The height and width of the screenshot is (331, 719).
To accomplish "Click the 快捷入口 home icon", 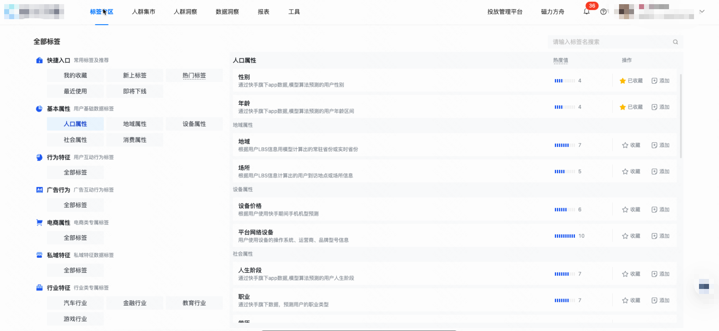I will pos(39,60).
